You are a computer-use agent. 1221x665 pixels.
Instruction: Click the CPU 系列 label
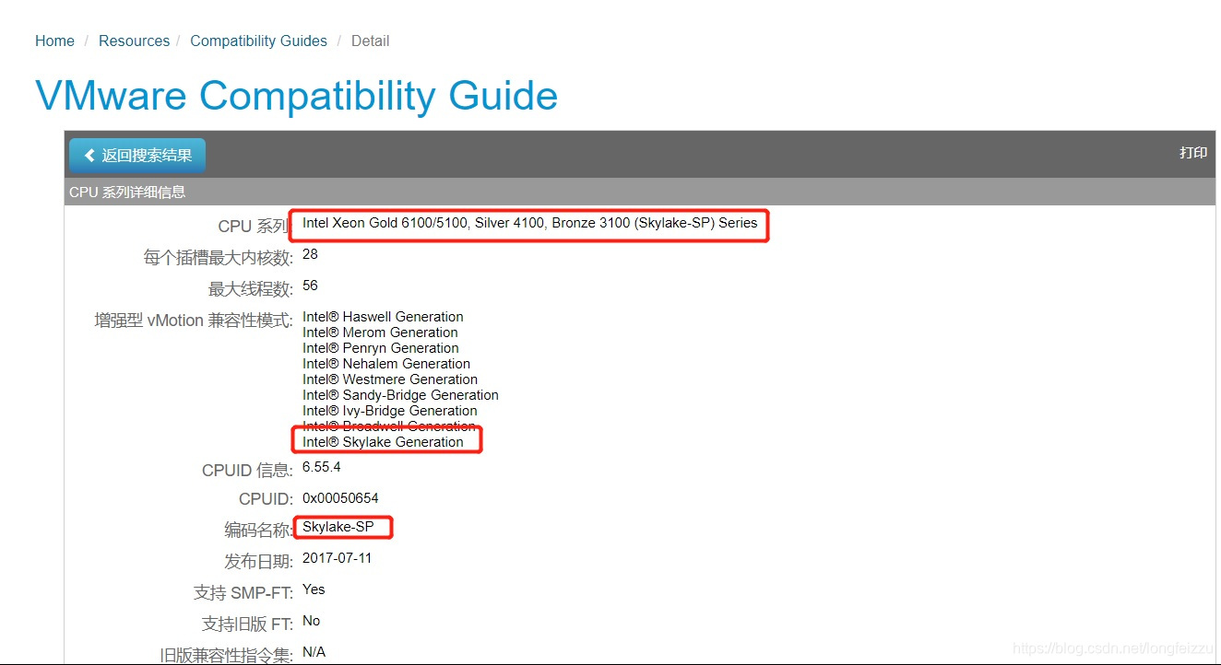click(x=254, y=227)
